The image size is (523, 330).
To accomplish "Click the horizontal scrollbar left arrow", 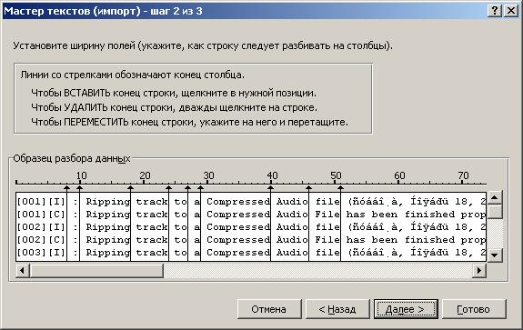I will pyautogui.click(x=22, y=270).
